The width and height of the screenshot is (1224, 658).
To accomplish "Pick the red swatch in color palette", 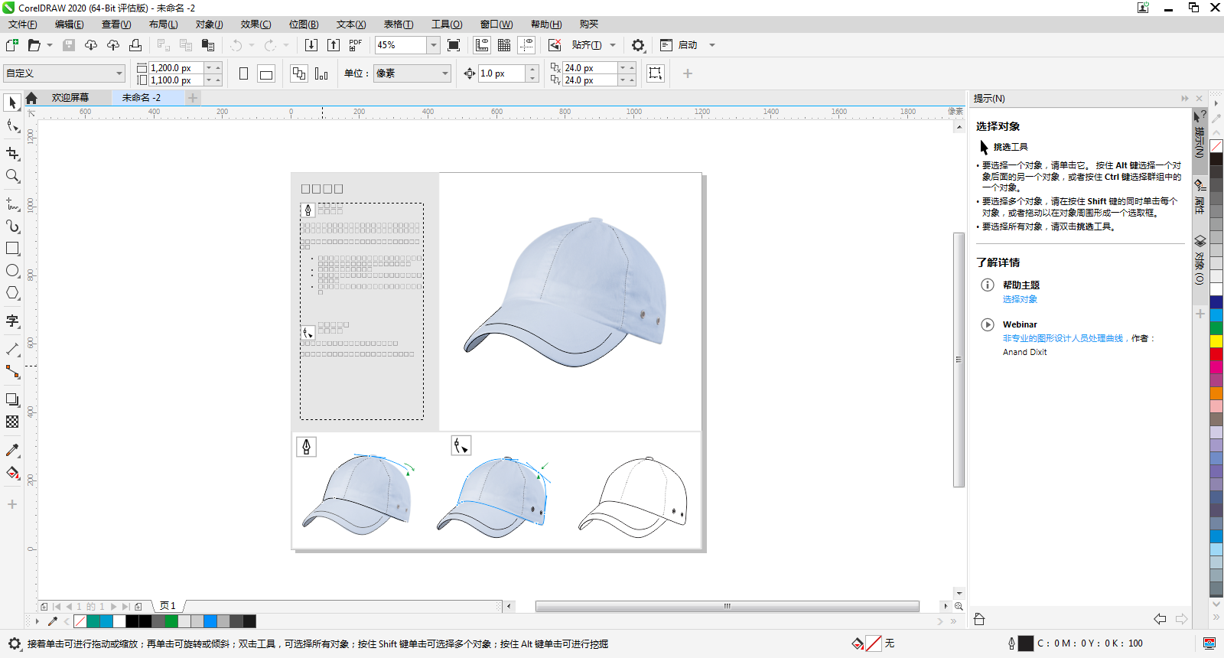I will [1216, 354].
